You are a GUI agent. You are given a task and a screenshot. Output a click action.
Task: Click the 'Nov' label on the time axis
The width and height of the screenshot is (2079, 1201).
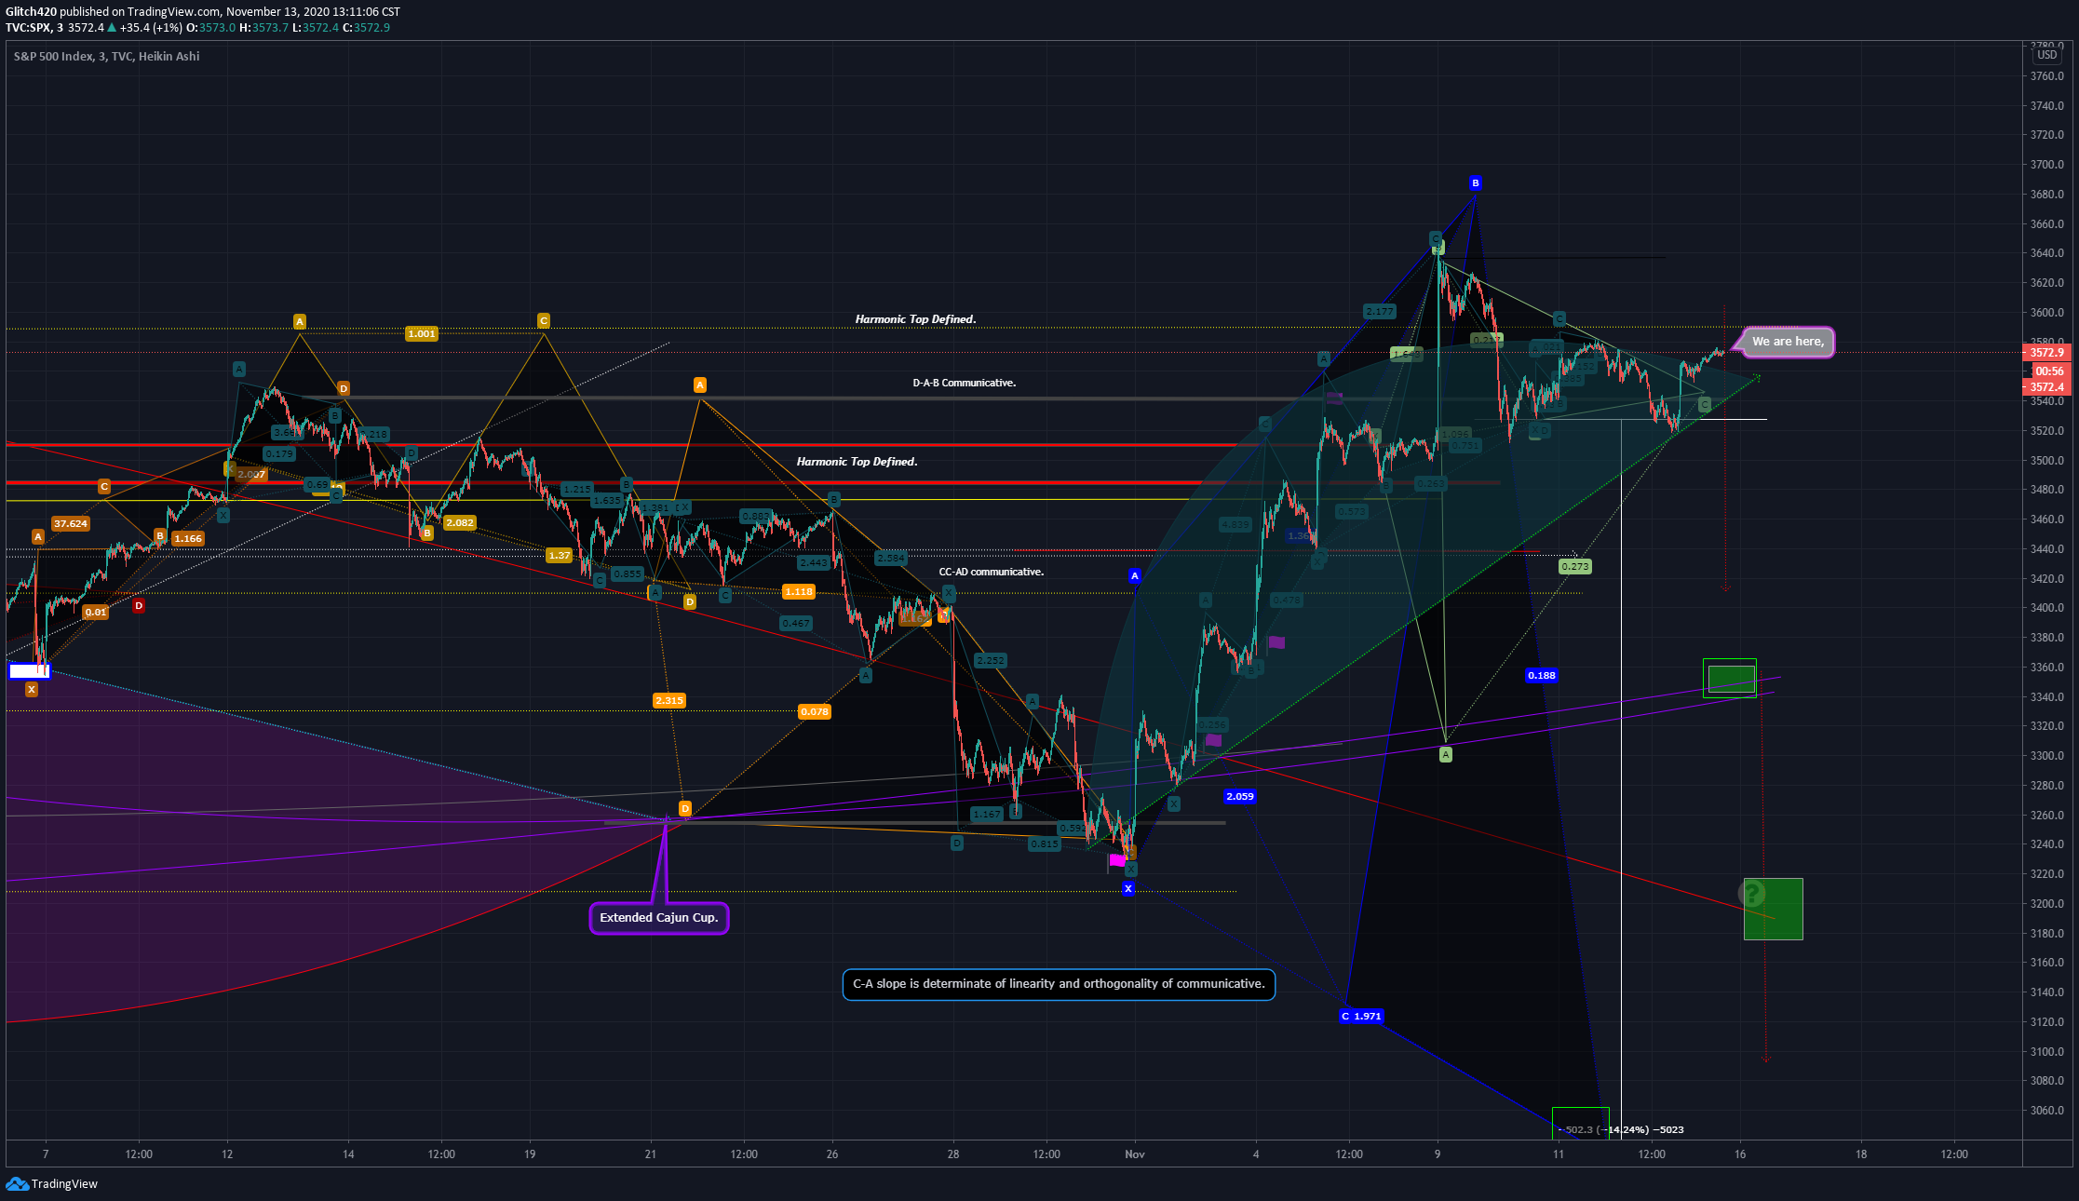point(1134,1154)
